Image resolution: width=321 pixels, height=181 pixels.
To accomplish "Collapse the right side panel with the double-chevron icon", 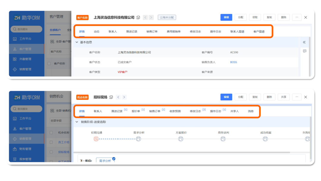I will (x=304, y=42).
